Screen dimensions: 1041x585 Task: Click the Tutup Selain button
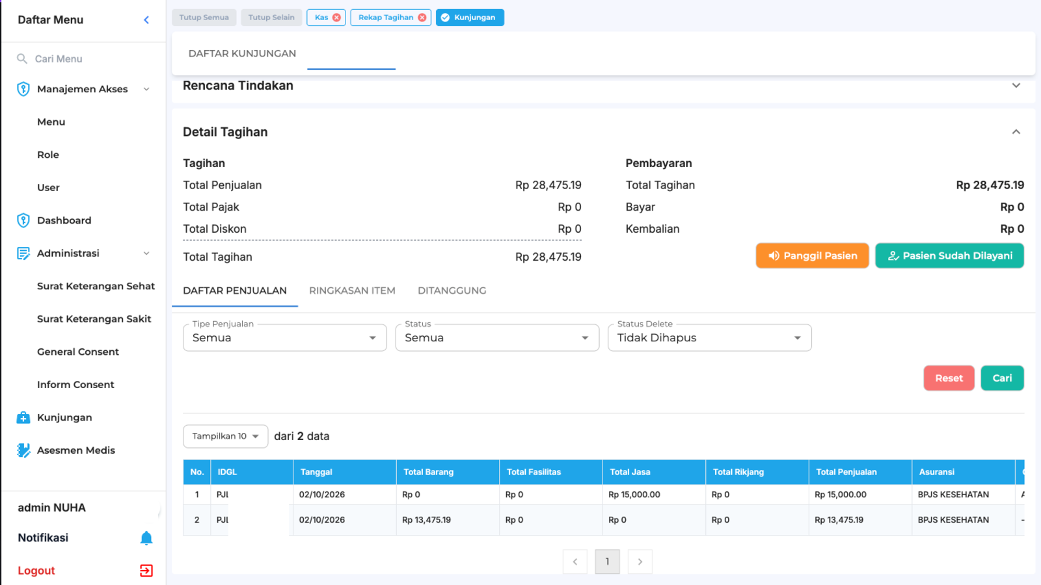tap(271, 18)
